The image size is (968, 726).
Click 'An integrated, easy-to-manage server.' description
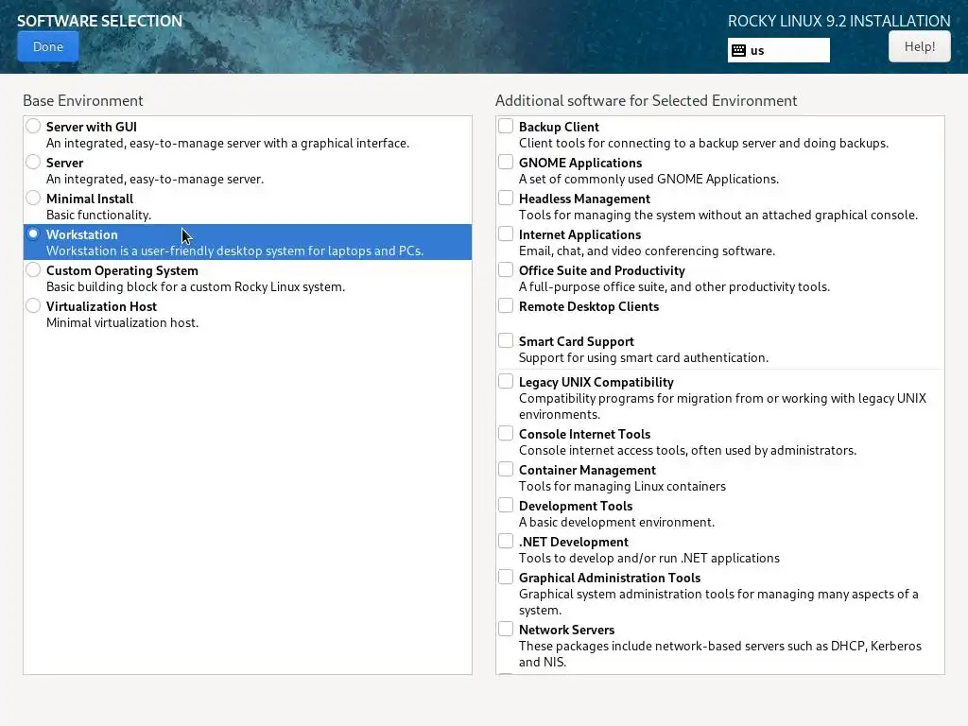155,179
